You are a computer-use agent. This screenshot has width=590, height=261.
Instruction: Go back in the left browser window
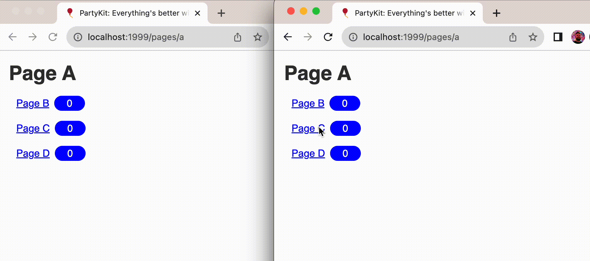[13, 37]
